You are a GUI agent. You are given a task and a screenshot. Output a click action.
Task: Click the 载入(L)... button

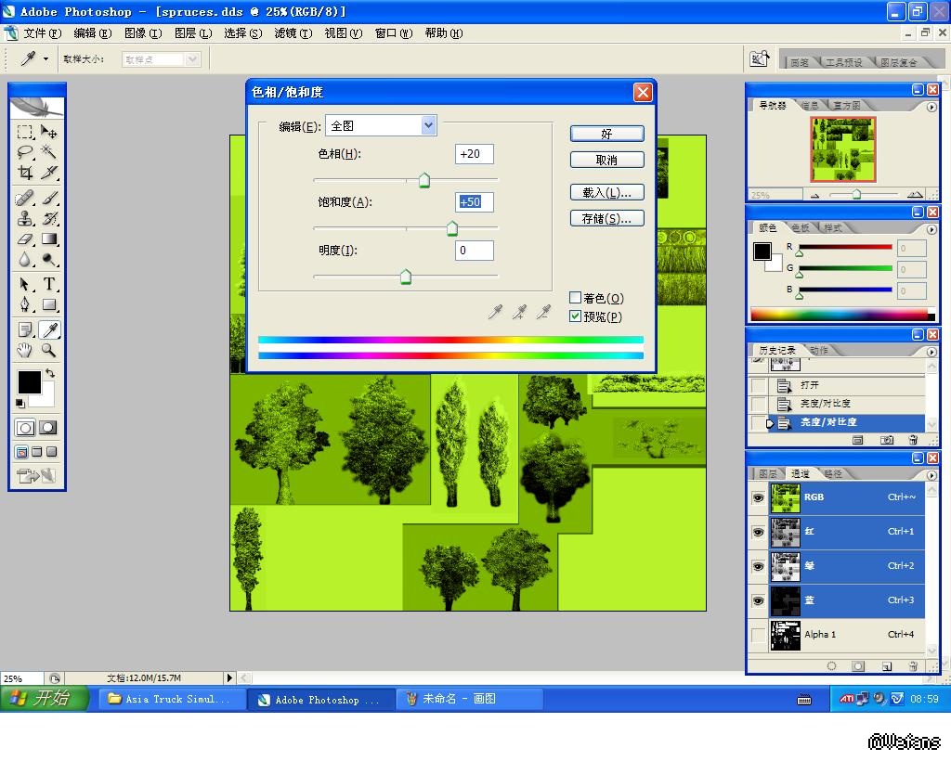606,193
